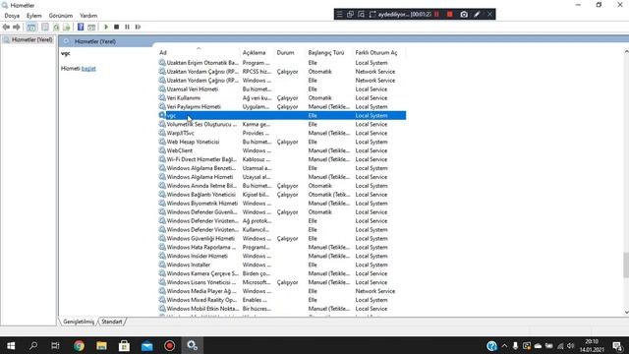Expand the system tray hidden icons chevron
Image resolution: width=629 pixels, height=354 pixels.
click(504, 346)
